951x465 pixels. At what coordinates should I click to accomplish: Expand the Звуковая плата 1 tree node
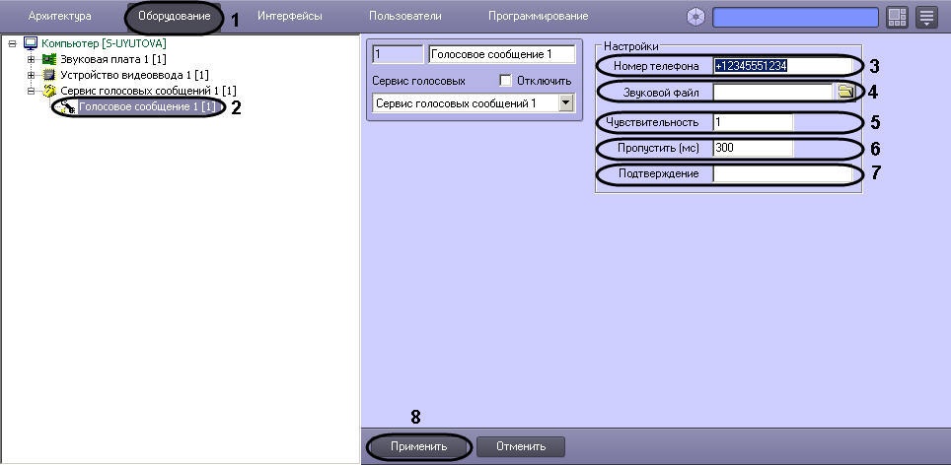(31, 59)
